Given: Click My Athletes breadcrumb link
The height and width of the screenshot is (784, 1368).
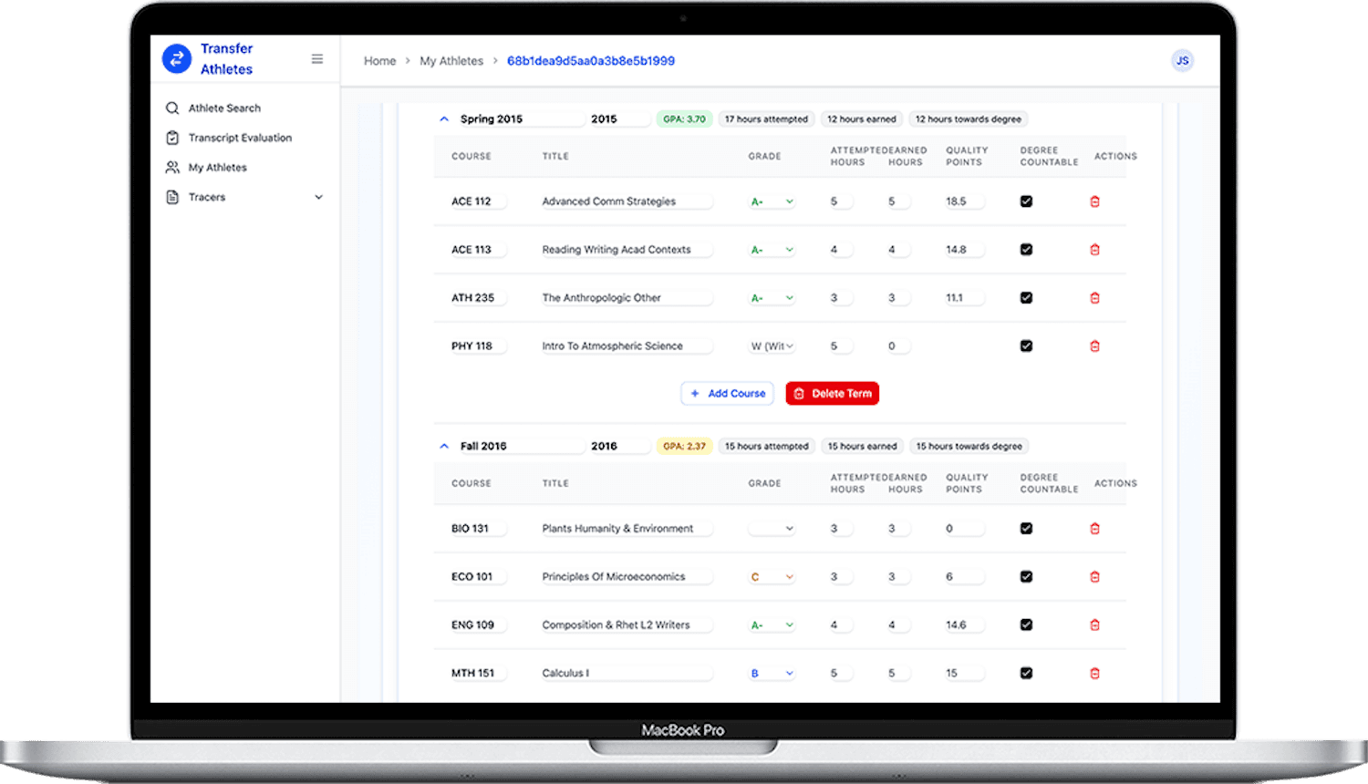Looking at the screenshot, I should click(x=451, y=61).
